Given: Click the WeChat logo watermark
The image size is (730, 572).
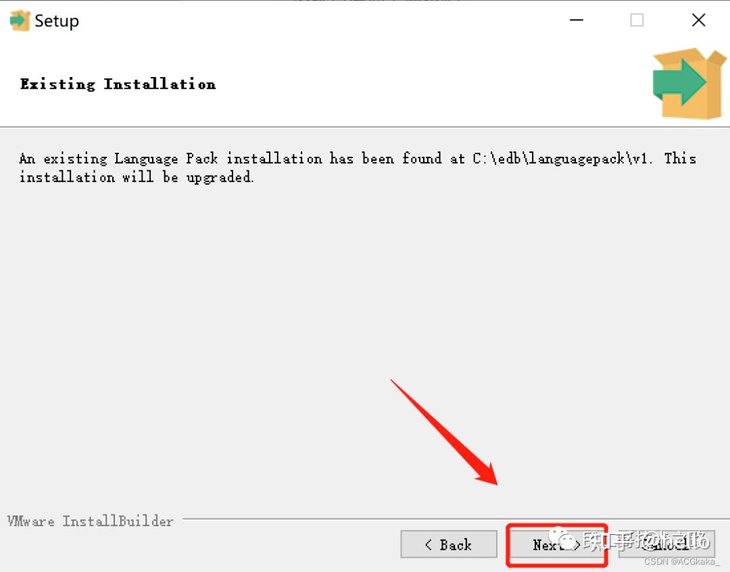Looking at the screenshot, I should [562, 538].
